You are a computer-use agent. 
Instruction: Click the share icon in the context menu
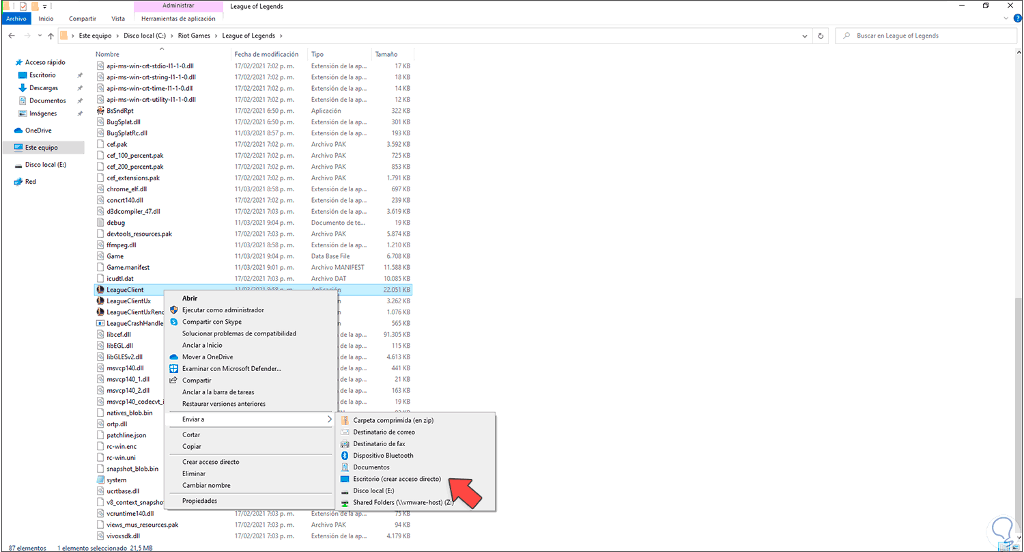coord(173,380)
